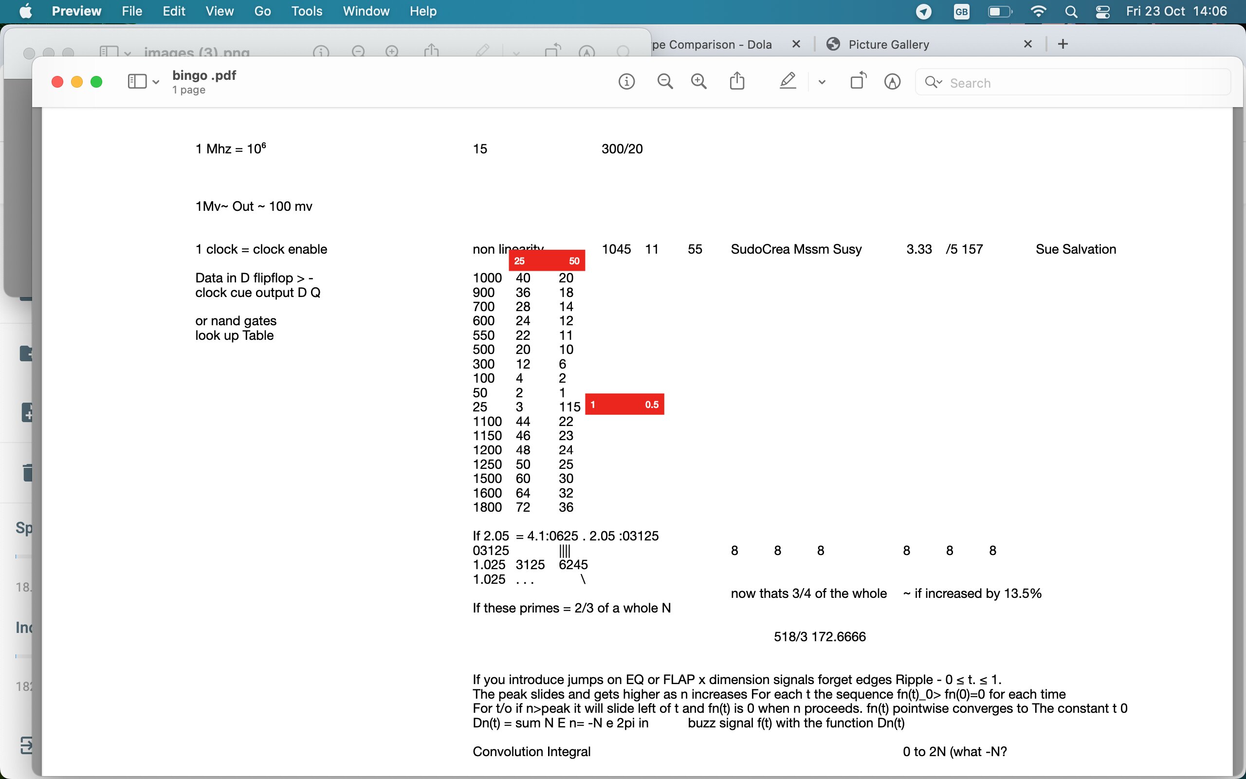Expand the highlight color options chevron
The image size is (1246, 779).
pyautogui.click(x=822, y=82)
